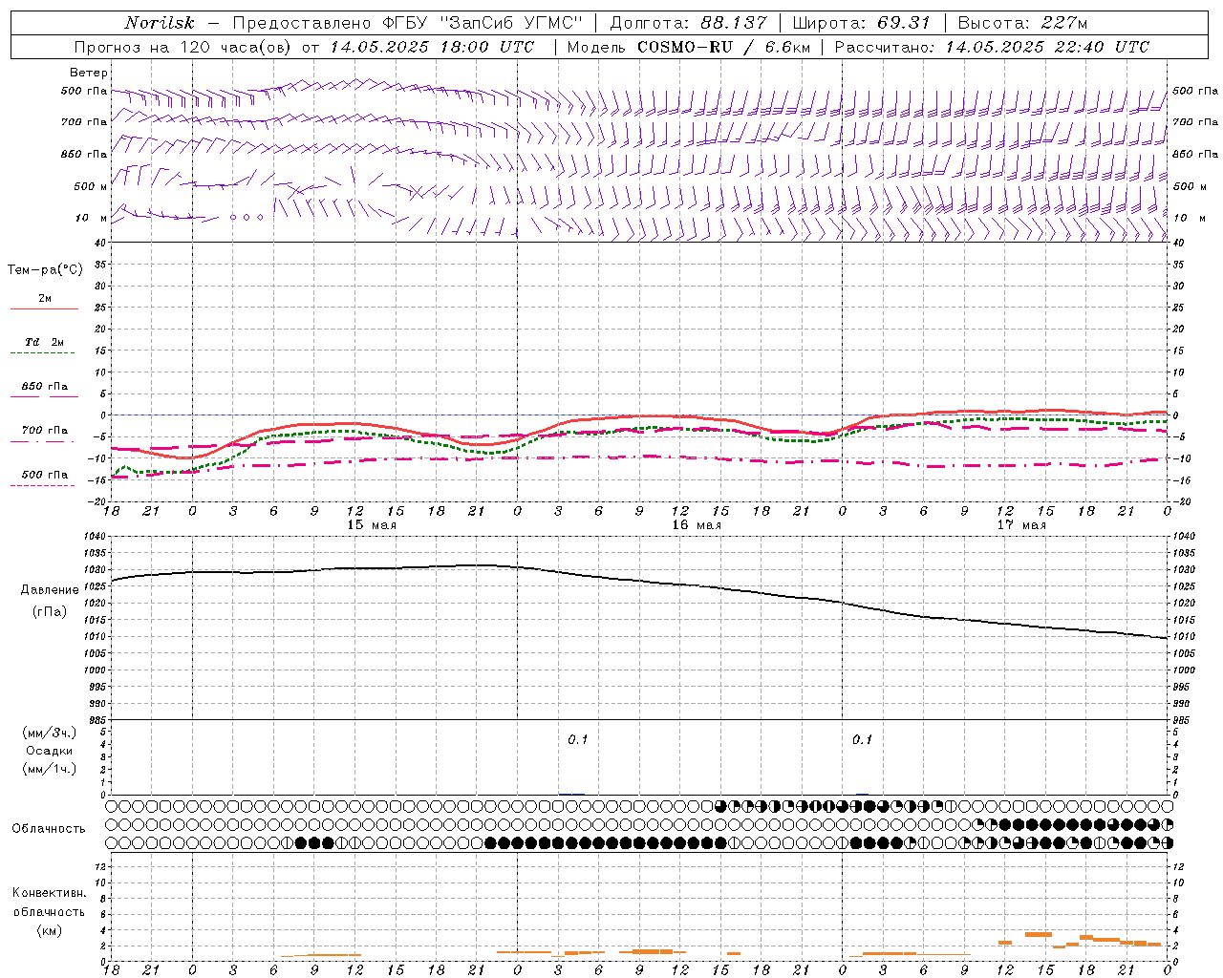The image size is (1223, 978).
Task: Click the '850 гПа' temperature legend label
Action: 44,387
